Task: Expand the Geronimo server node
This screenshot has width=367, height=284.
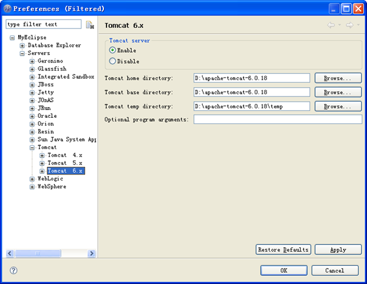Action: click(32, 62)
